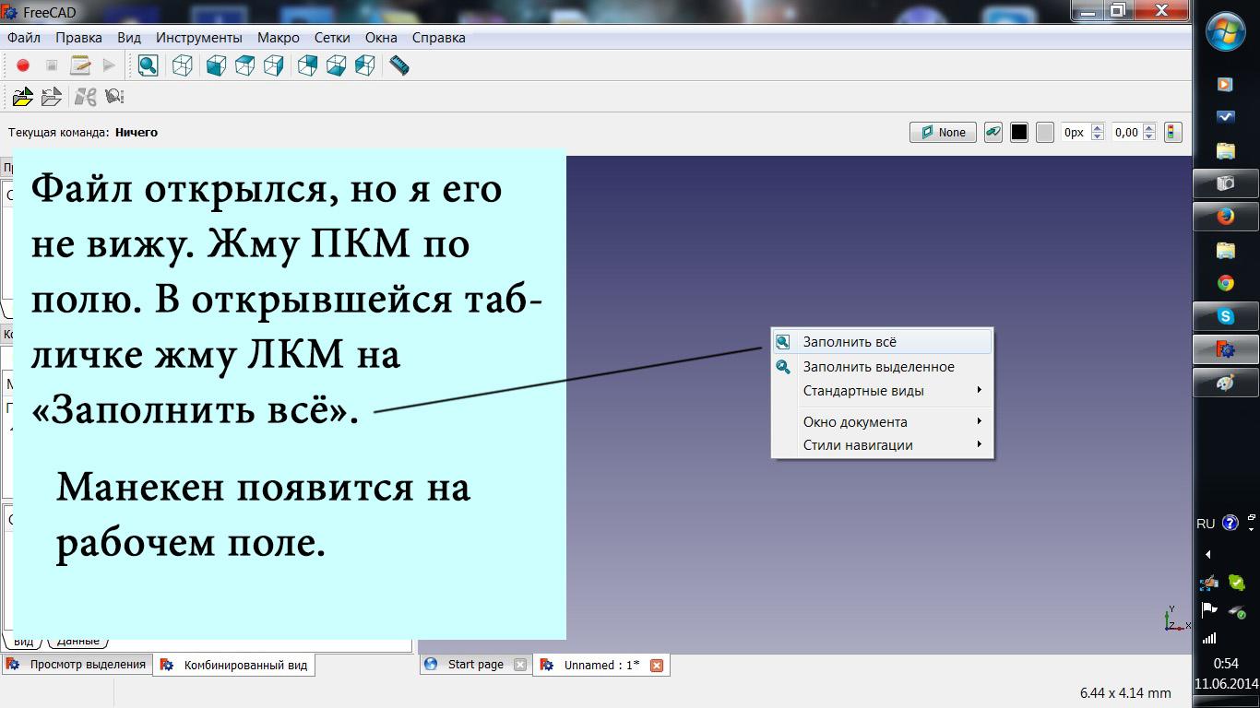1260x708 pixels.
Task: Activate the measure distance ruler tool
Action: (x=399, y=65)
